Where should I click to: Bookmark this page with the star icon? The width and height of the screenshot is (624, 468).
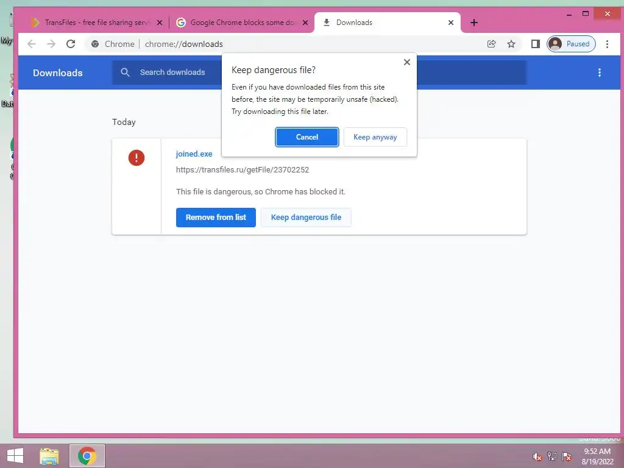click(511, 44)
